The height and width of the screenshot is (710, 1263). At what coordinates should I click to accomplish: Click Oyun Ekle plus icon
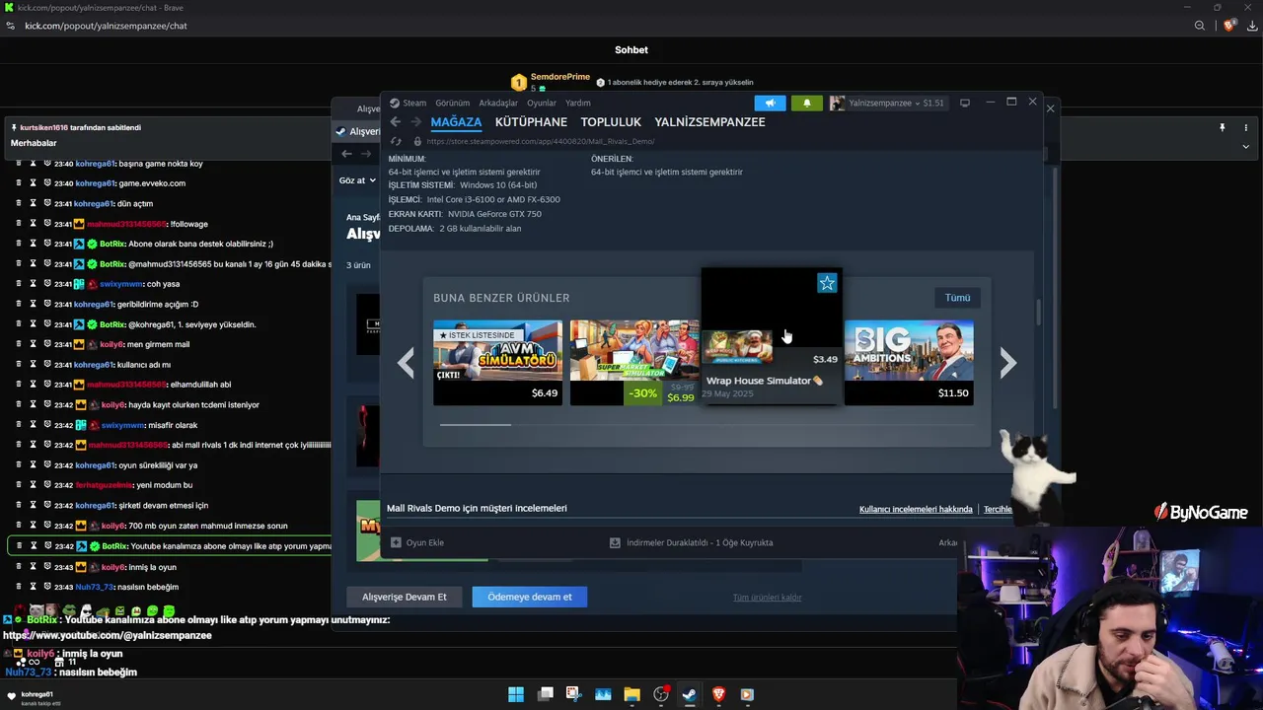[396, 542]
